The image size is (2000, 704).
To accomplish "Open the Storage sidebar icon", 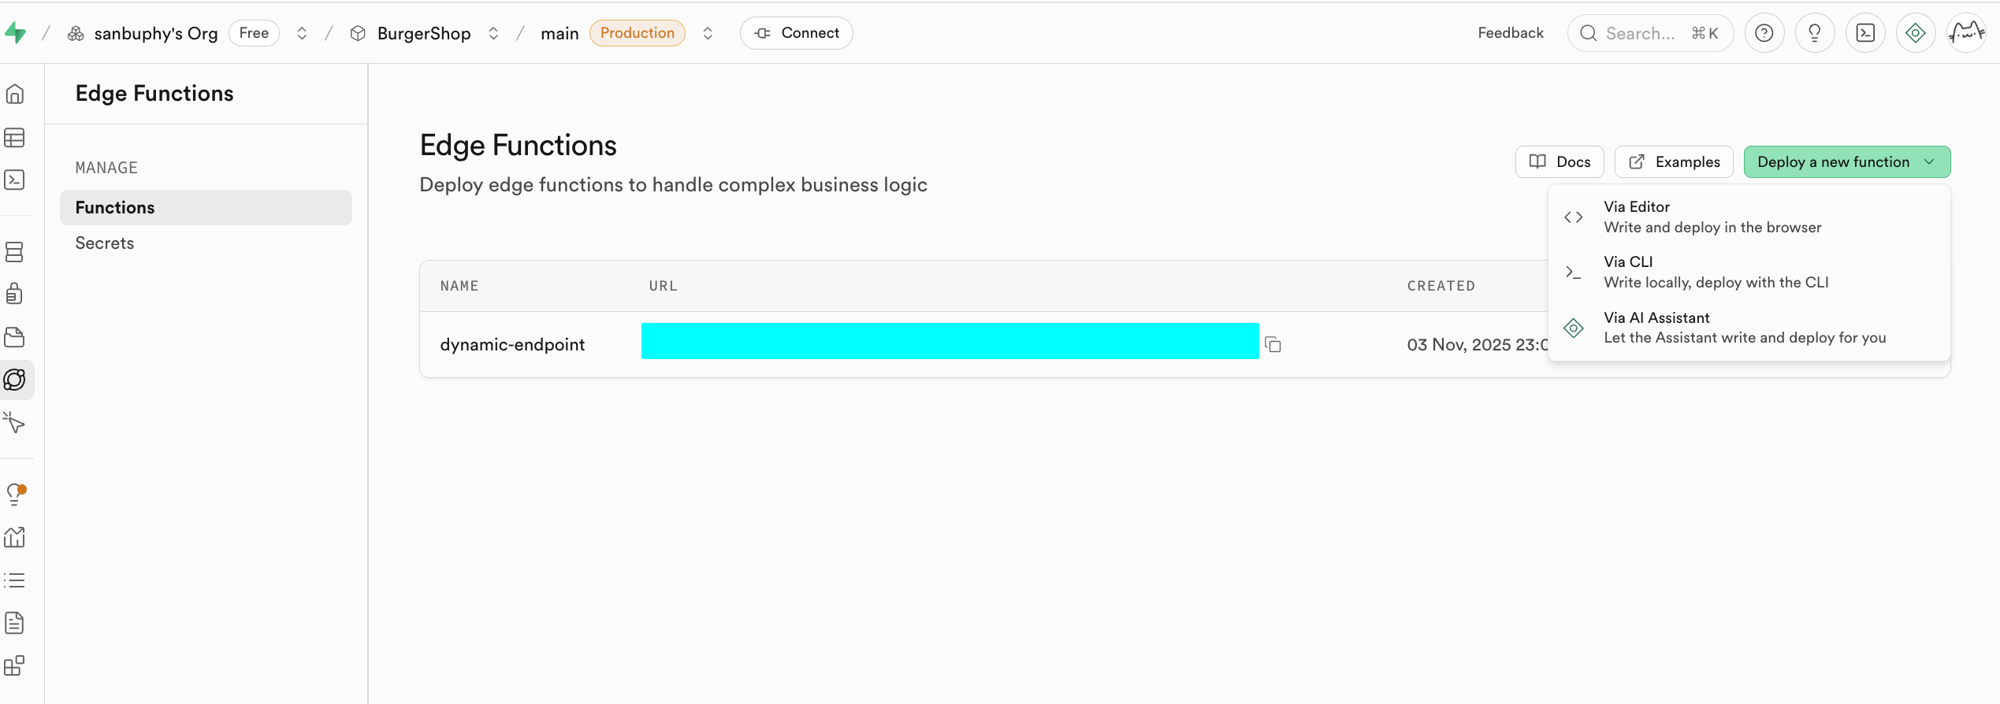I will (15, 338).
